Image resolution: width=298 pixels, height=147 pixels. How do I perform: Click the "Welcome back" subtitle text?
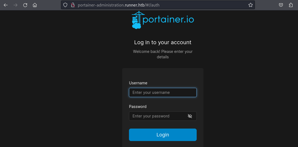(163, 54)
